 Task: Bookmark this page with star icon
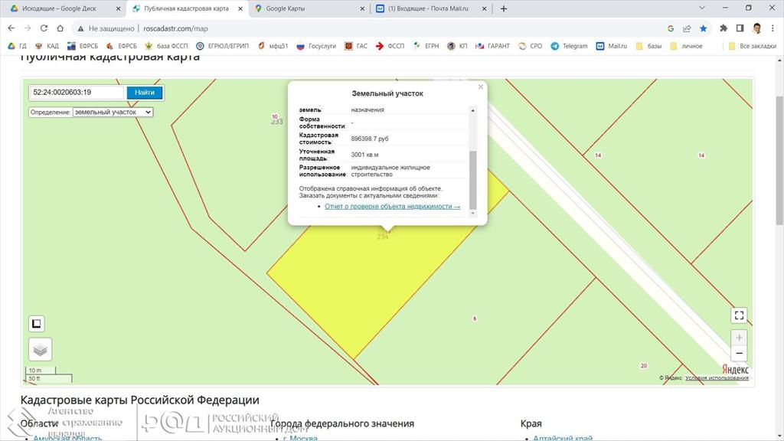tap(703, 28)
